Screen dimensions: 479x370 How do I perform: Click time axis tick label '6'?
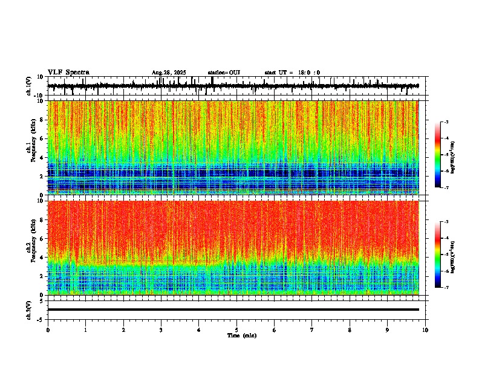[x=275, y=330]
